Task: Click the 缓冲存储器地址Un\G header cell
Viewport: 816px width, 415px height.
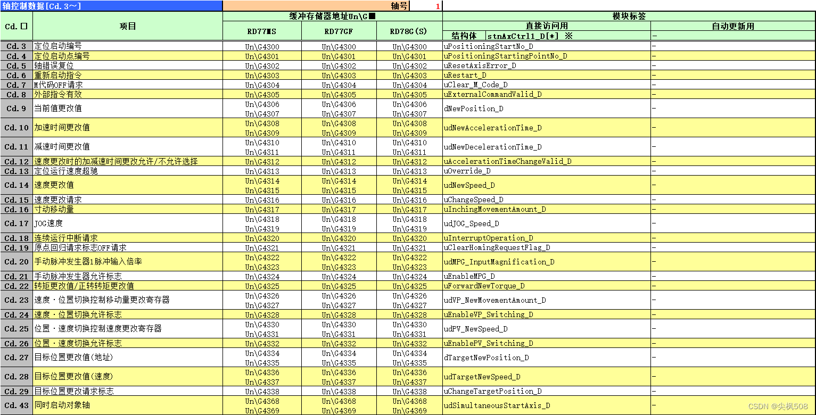Action: tap(333, 16)
